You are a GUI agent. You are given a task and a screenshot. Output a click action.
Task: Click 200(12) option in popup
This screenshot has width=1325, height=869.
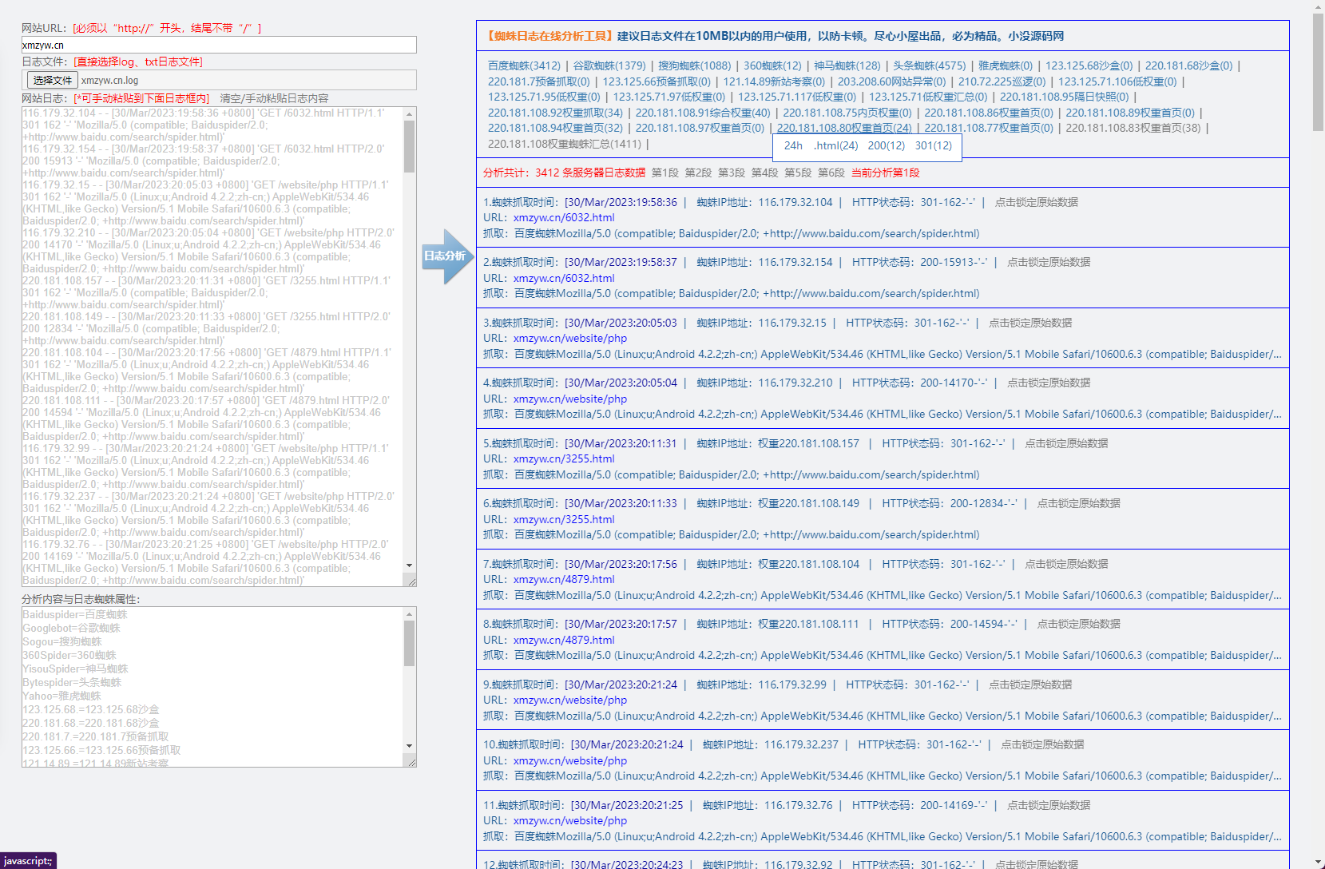[887, 145]
